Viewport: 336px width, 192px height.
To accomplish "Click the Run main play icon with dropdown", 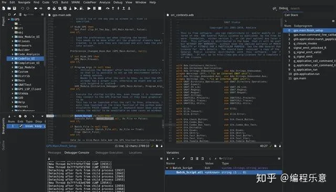I will [76, 8].
